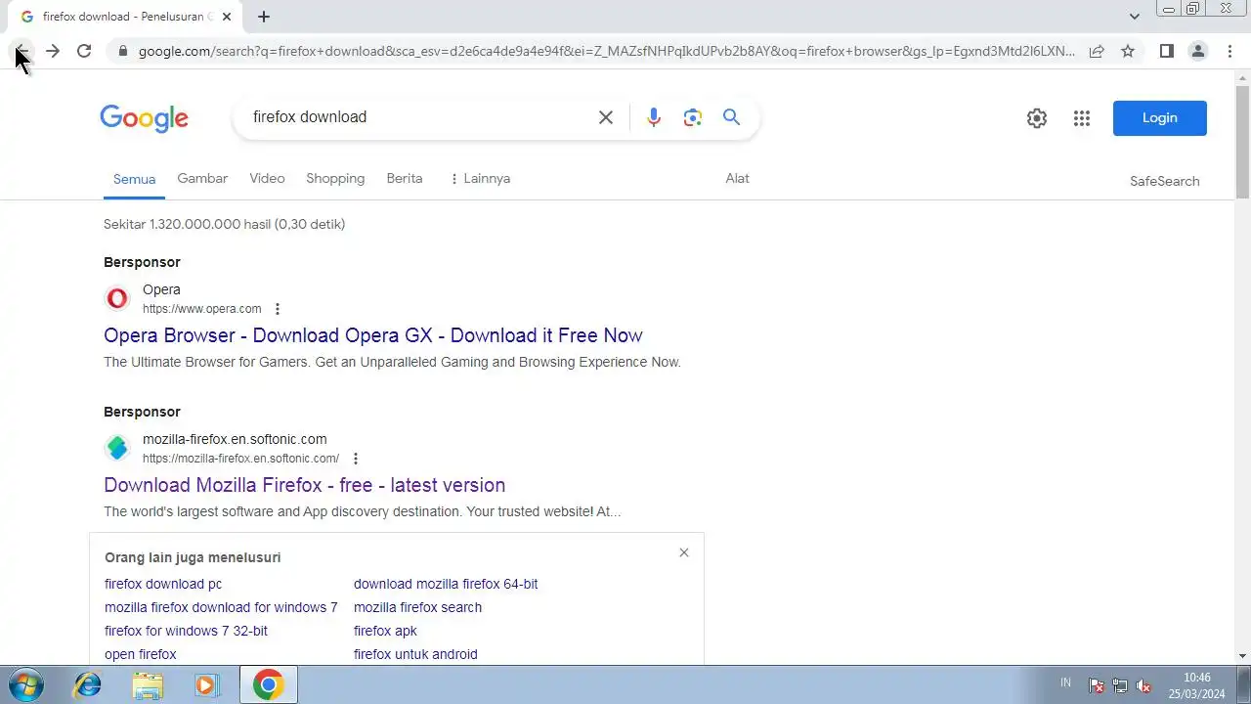Bookmark this page with the star icon
This screenshot has height=704, width=1251.
1128,51
